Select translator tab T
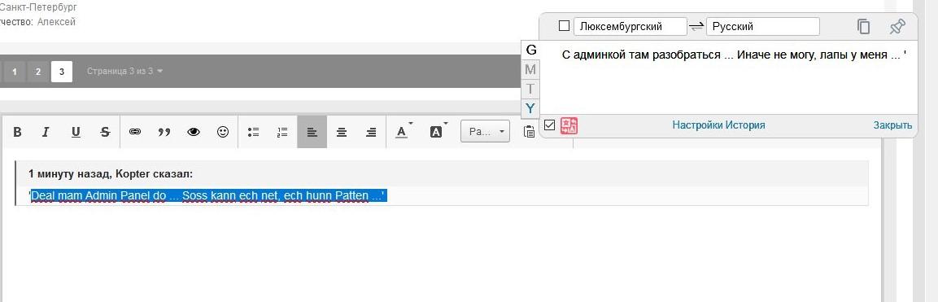 (530, 89)
